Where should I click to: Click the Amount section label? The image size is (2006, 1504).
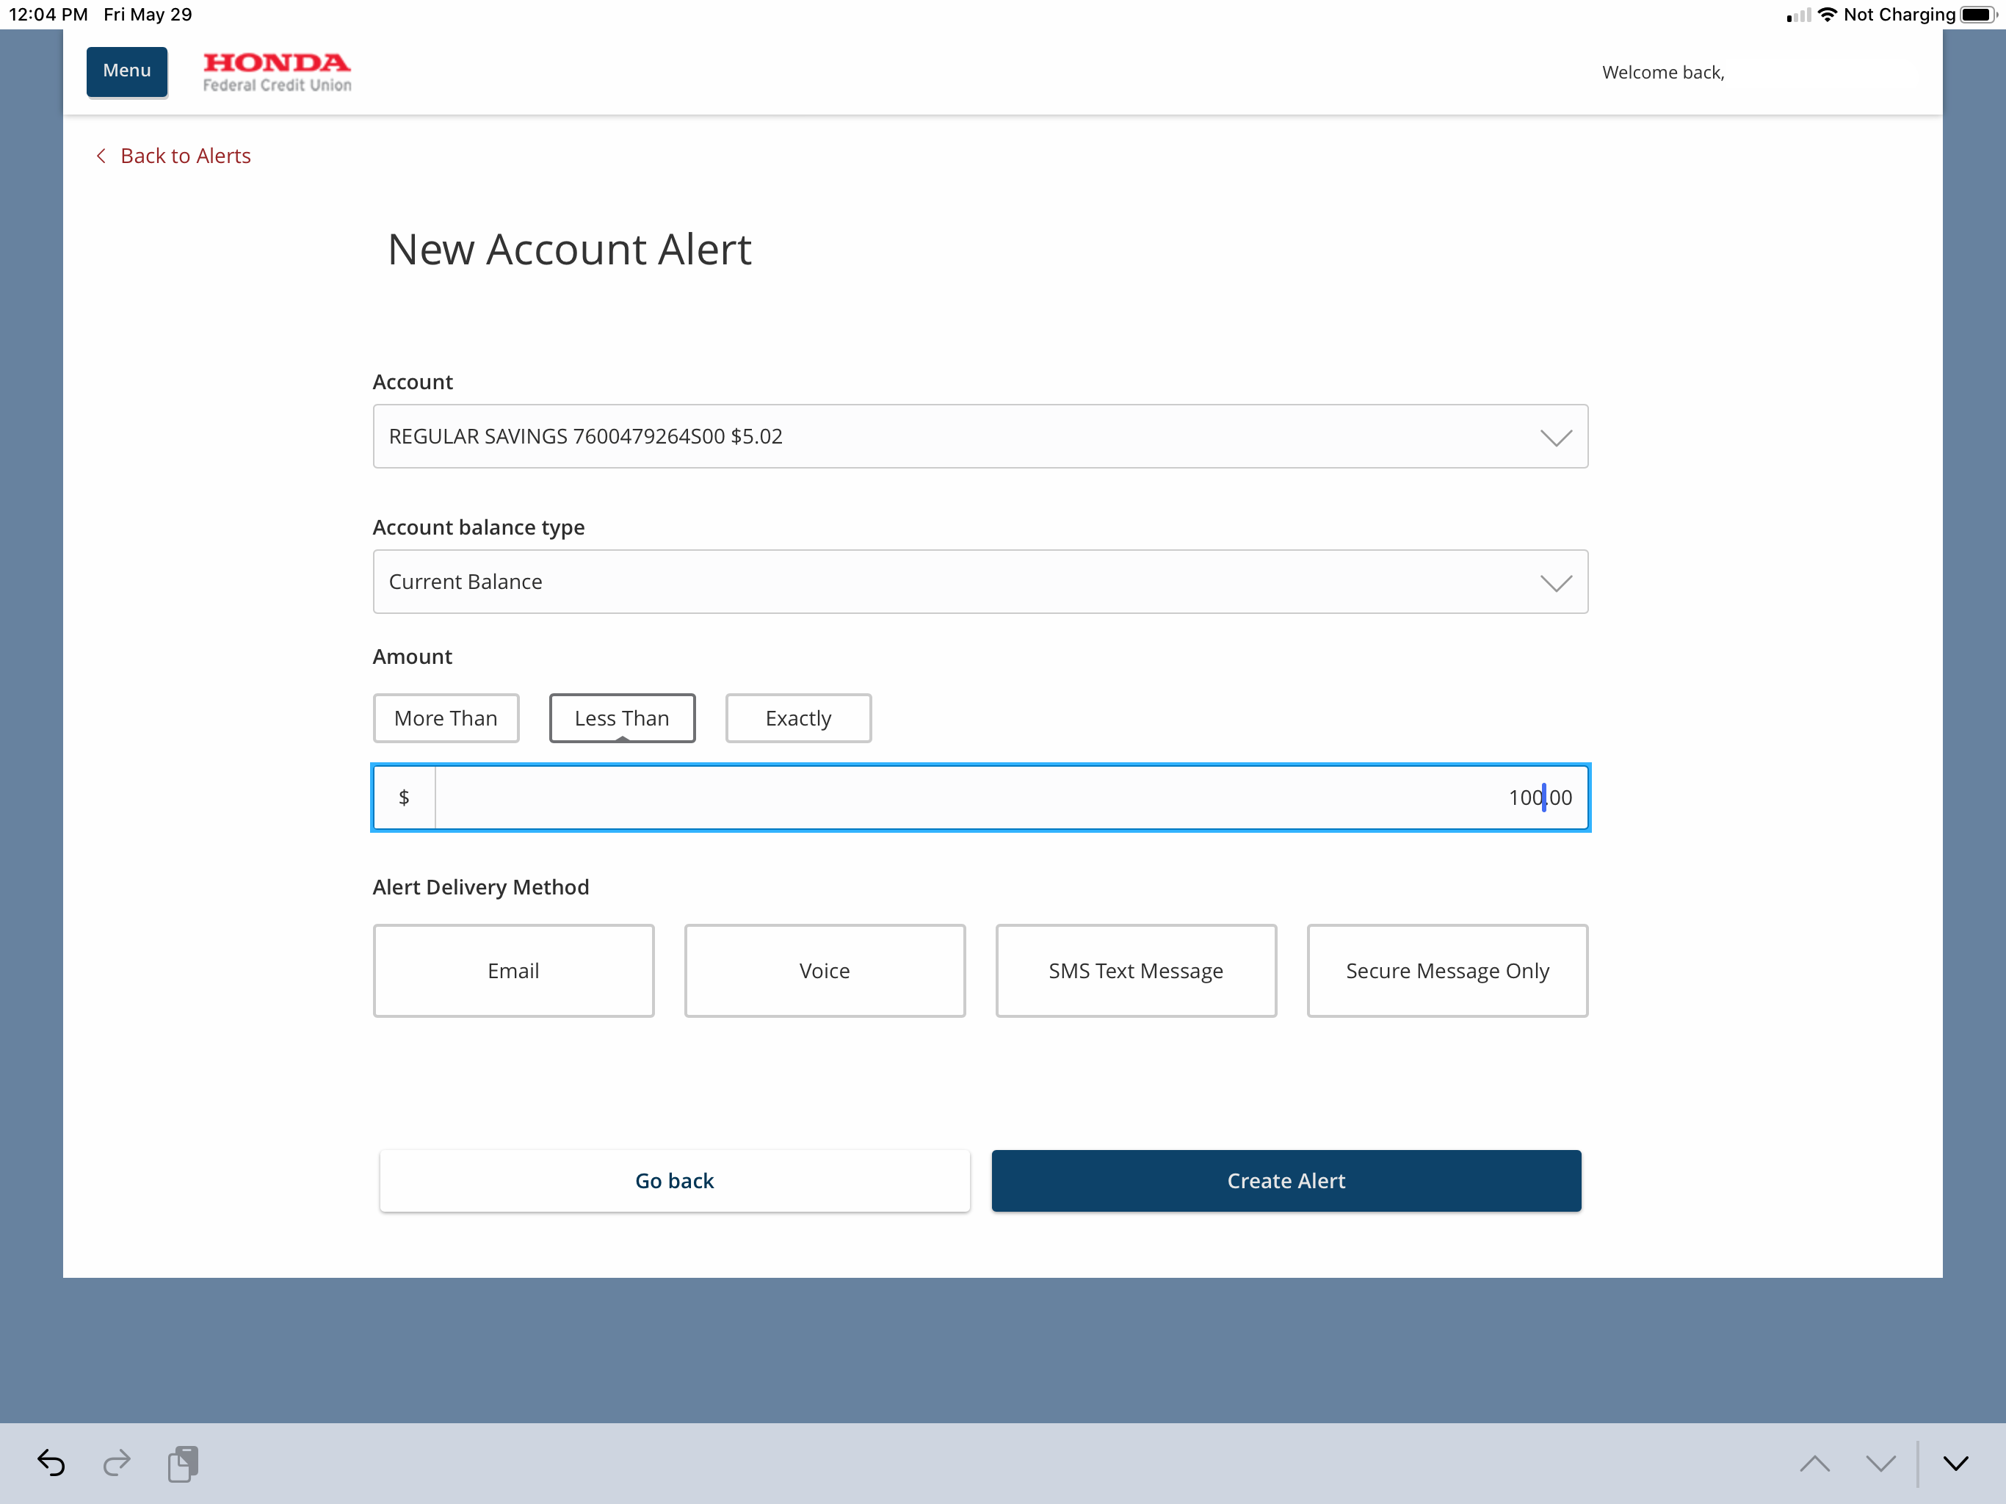pyautogui.click(x=413, y=657)
